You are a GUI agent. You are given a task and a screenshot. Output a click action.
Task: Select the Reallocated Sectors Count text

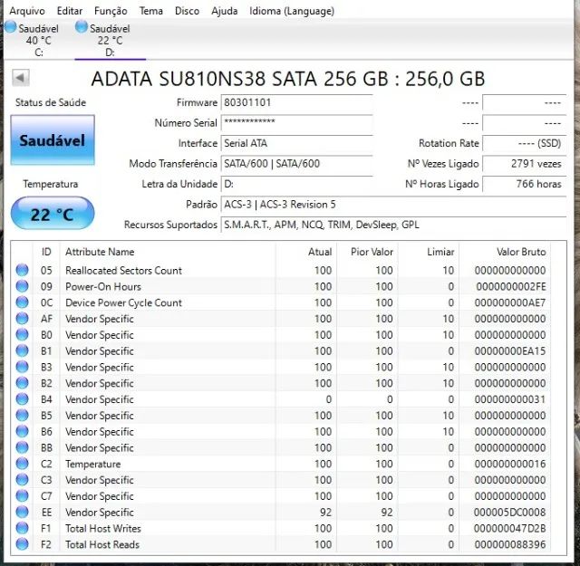pos(123,270)
